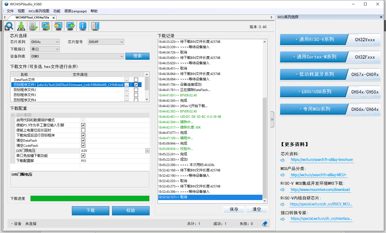Click the green 下载进度 progress bar
Image resolution: width=386 pixels, height=233 pixels.
pos(90,198)
